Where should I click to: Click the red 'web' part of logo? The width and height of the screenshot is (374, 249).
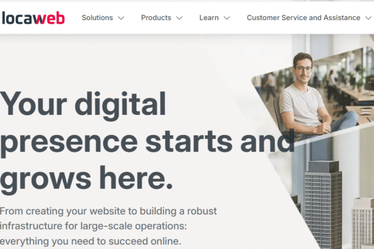(x=50, y=18)
